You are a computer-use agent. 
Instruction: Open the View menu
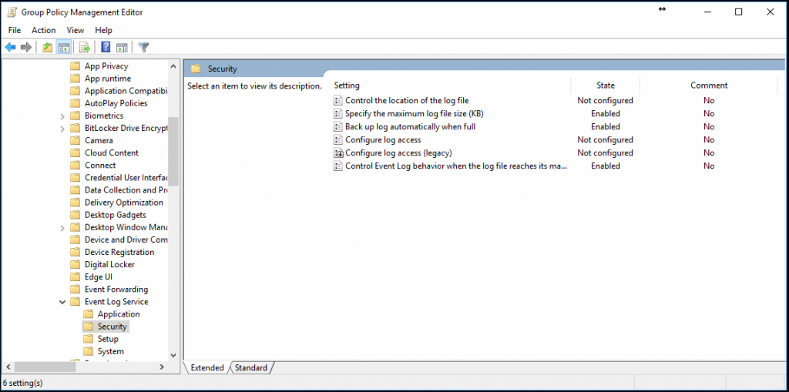point(76,30)
